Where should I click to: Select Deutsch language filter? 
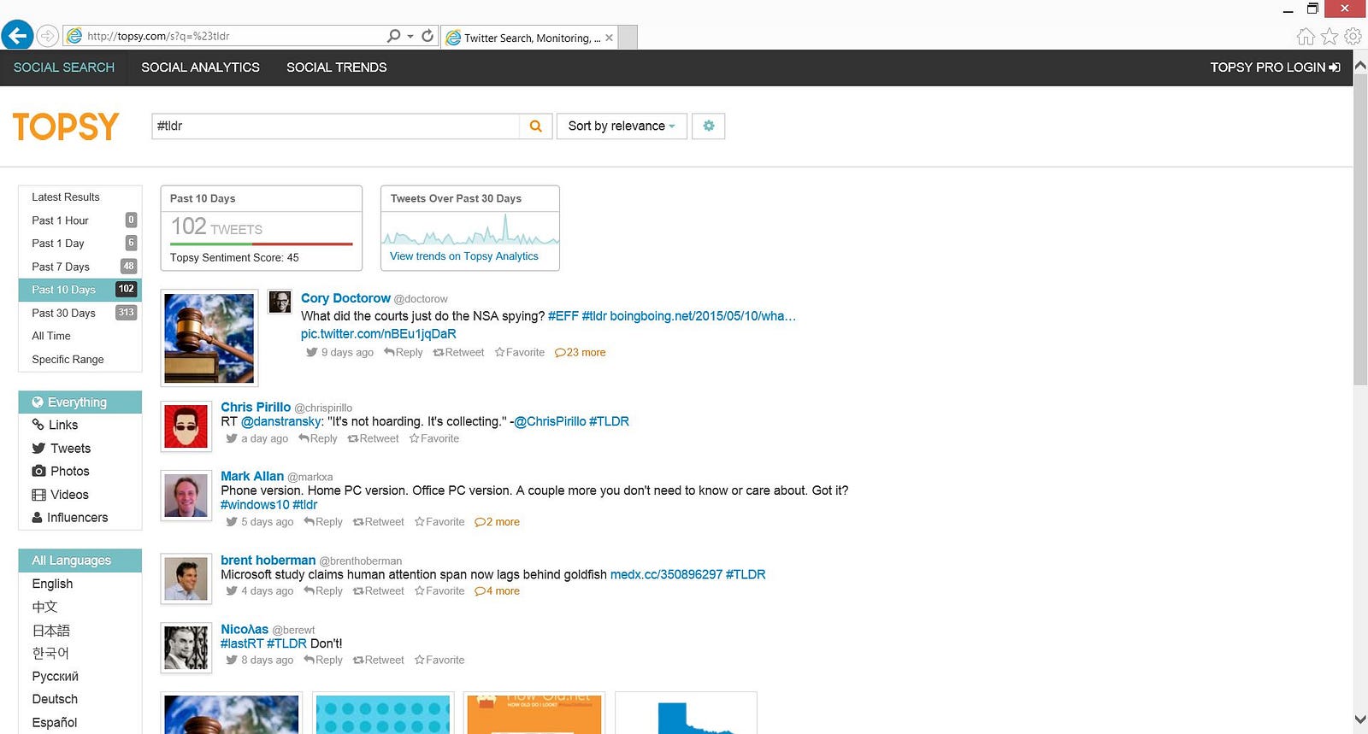click(80, 699)
